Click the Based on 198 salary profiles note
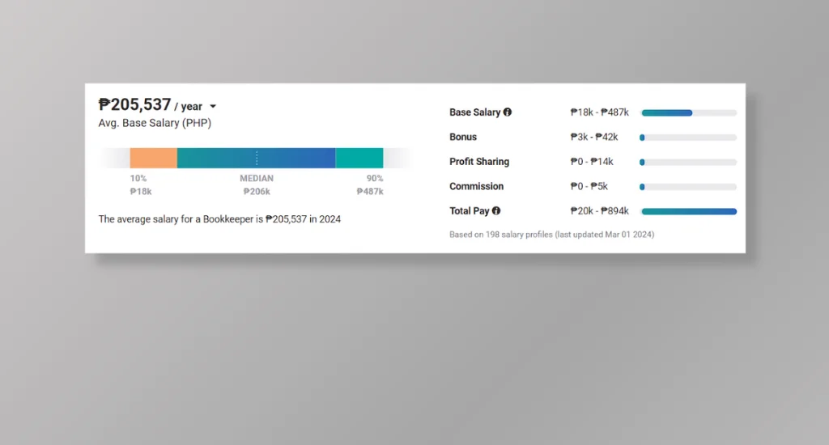This screenshot has width=829, height=445. pos(551,234)
